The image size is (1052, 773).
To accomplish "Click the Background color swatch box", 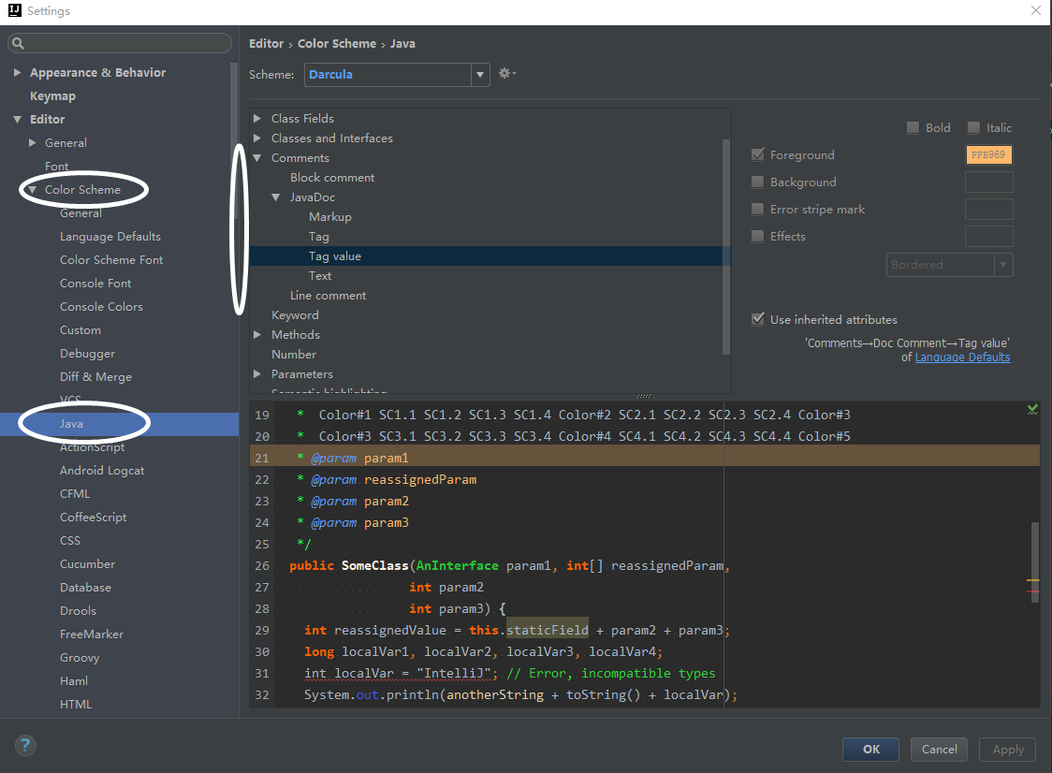I will pos(989,182).
